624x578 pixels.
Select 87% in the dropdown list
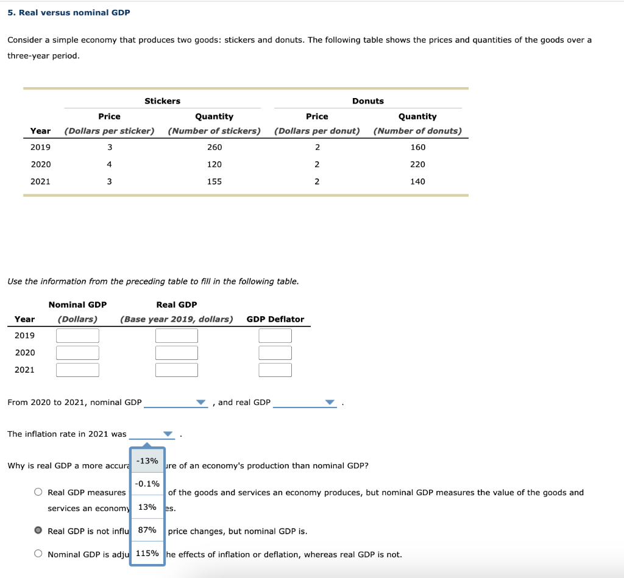point(147,530)
